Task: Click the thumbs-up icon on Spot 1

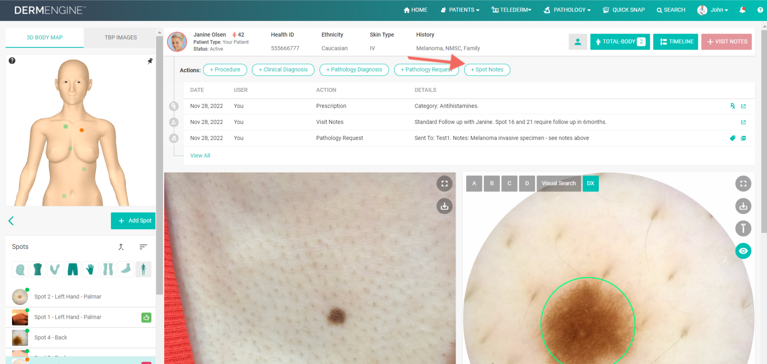Action: (x=146, y=318)
